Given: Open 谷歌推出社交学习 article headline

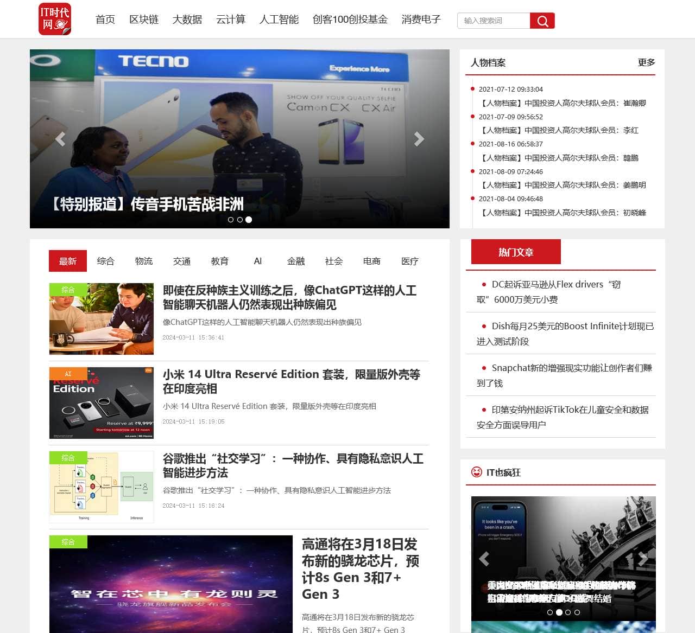Looking at the screenshot, I should click(x=293, y=465).
